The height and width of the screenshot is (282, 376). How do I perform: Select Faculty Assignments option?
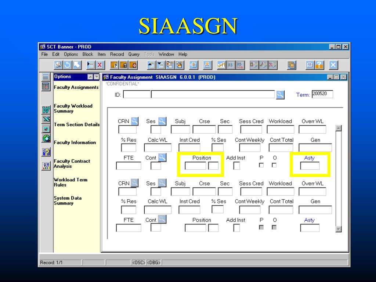(76, 87)
